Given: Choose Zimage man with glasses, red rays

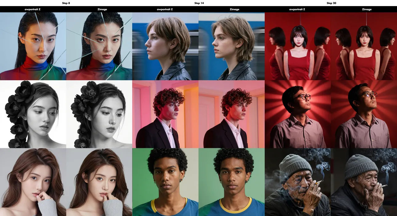Looking at the screenshot, I should (364, 114).
